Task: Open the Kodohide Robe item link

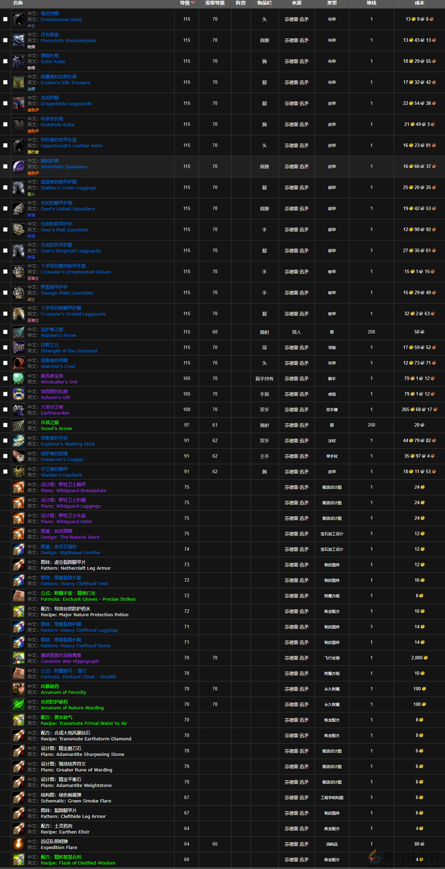Action: 57,125
